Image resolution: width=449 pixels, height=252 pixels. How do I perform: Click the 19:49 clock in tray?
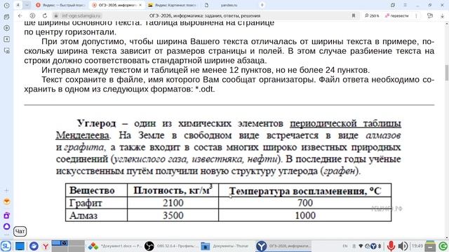[x=417, y=246]
